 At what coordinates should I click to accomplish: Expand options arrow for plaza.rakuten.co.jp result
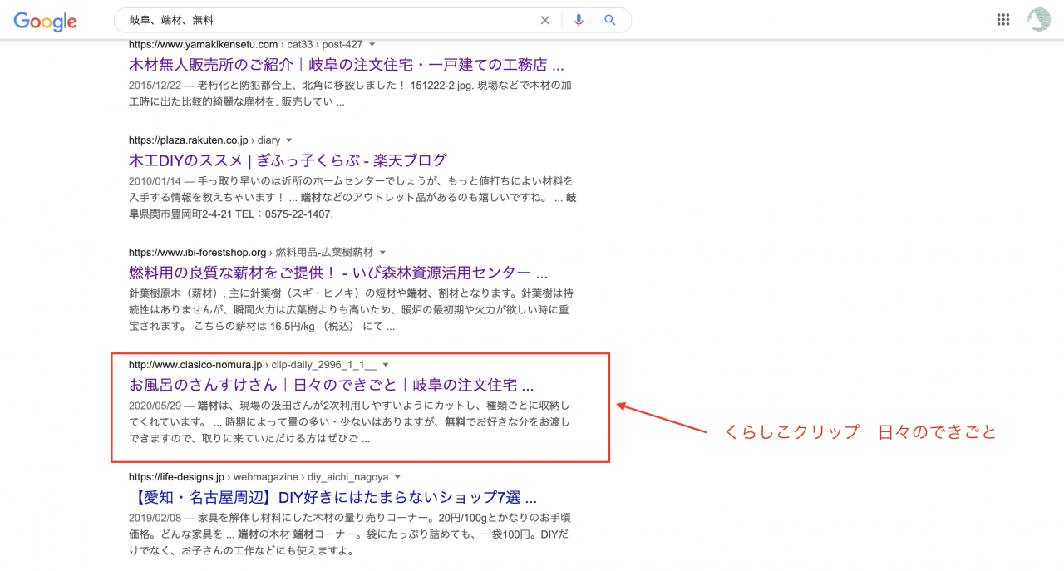[289, 140]
